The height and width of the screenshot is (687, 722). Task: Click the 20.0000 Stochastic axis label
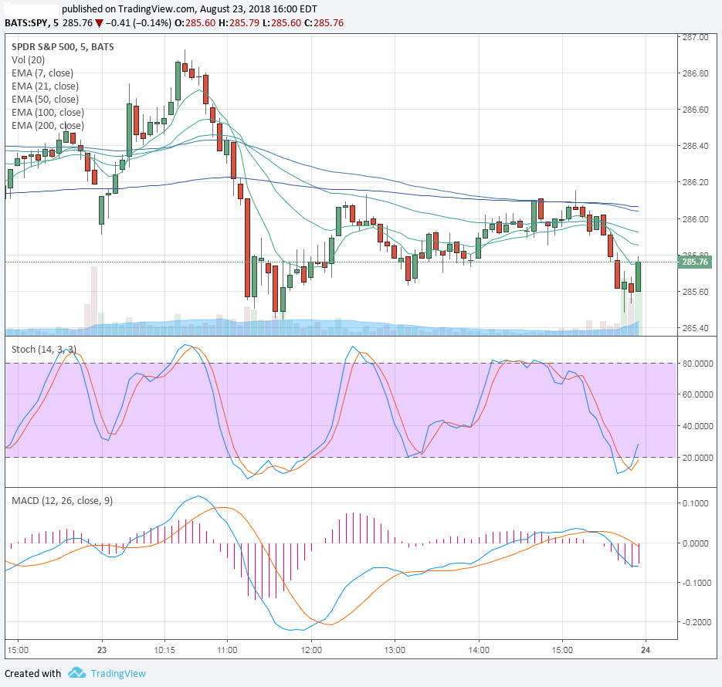coord(698,458)
